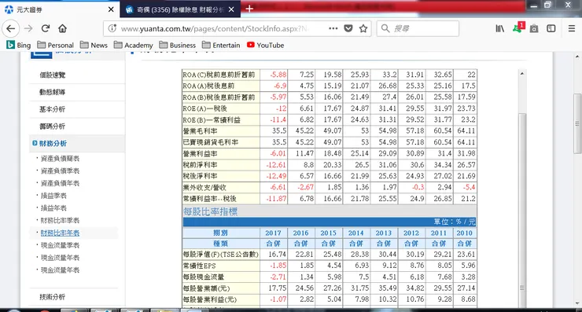The image size is (582, 312).
Task: Open the Bing bookmark
Action: pos(19,45)
